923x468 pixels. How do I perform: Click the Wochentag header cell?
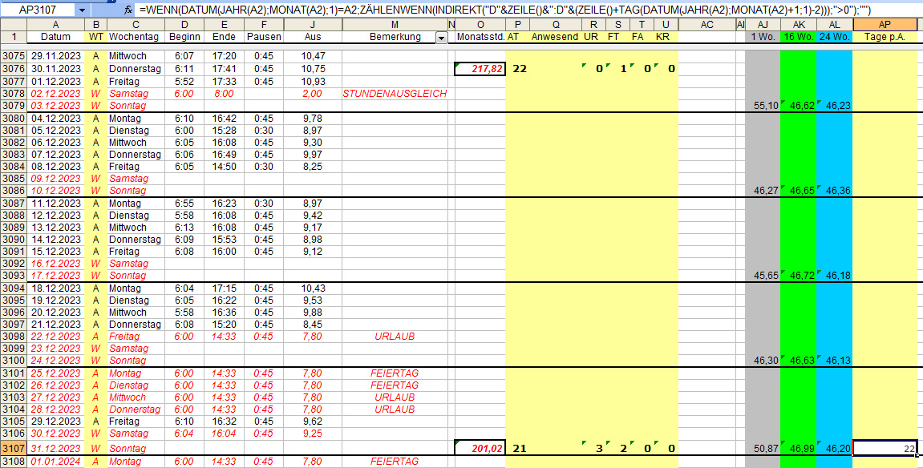(136, 37)
